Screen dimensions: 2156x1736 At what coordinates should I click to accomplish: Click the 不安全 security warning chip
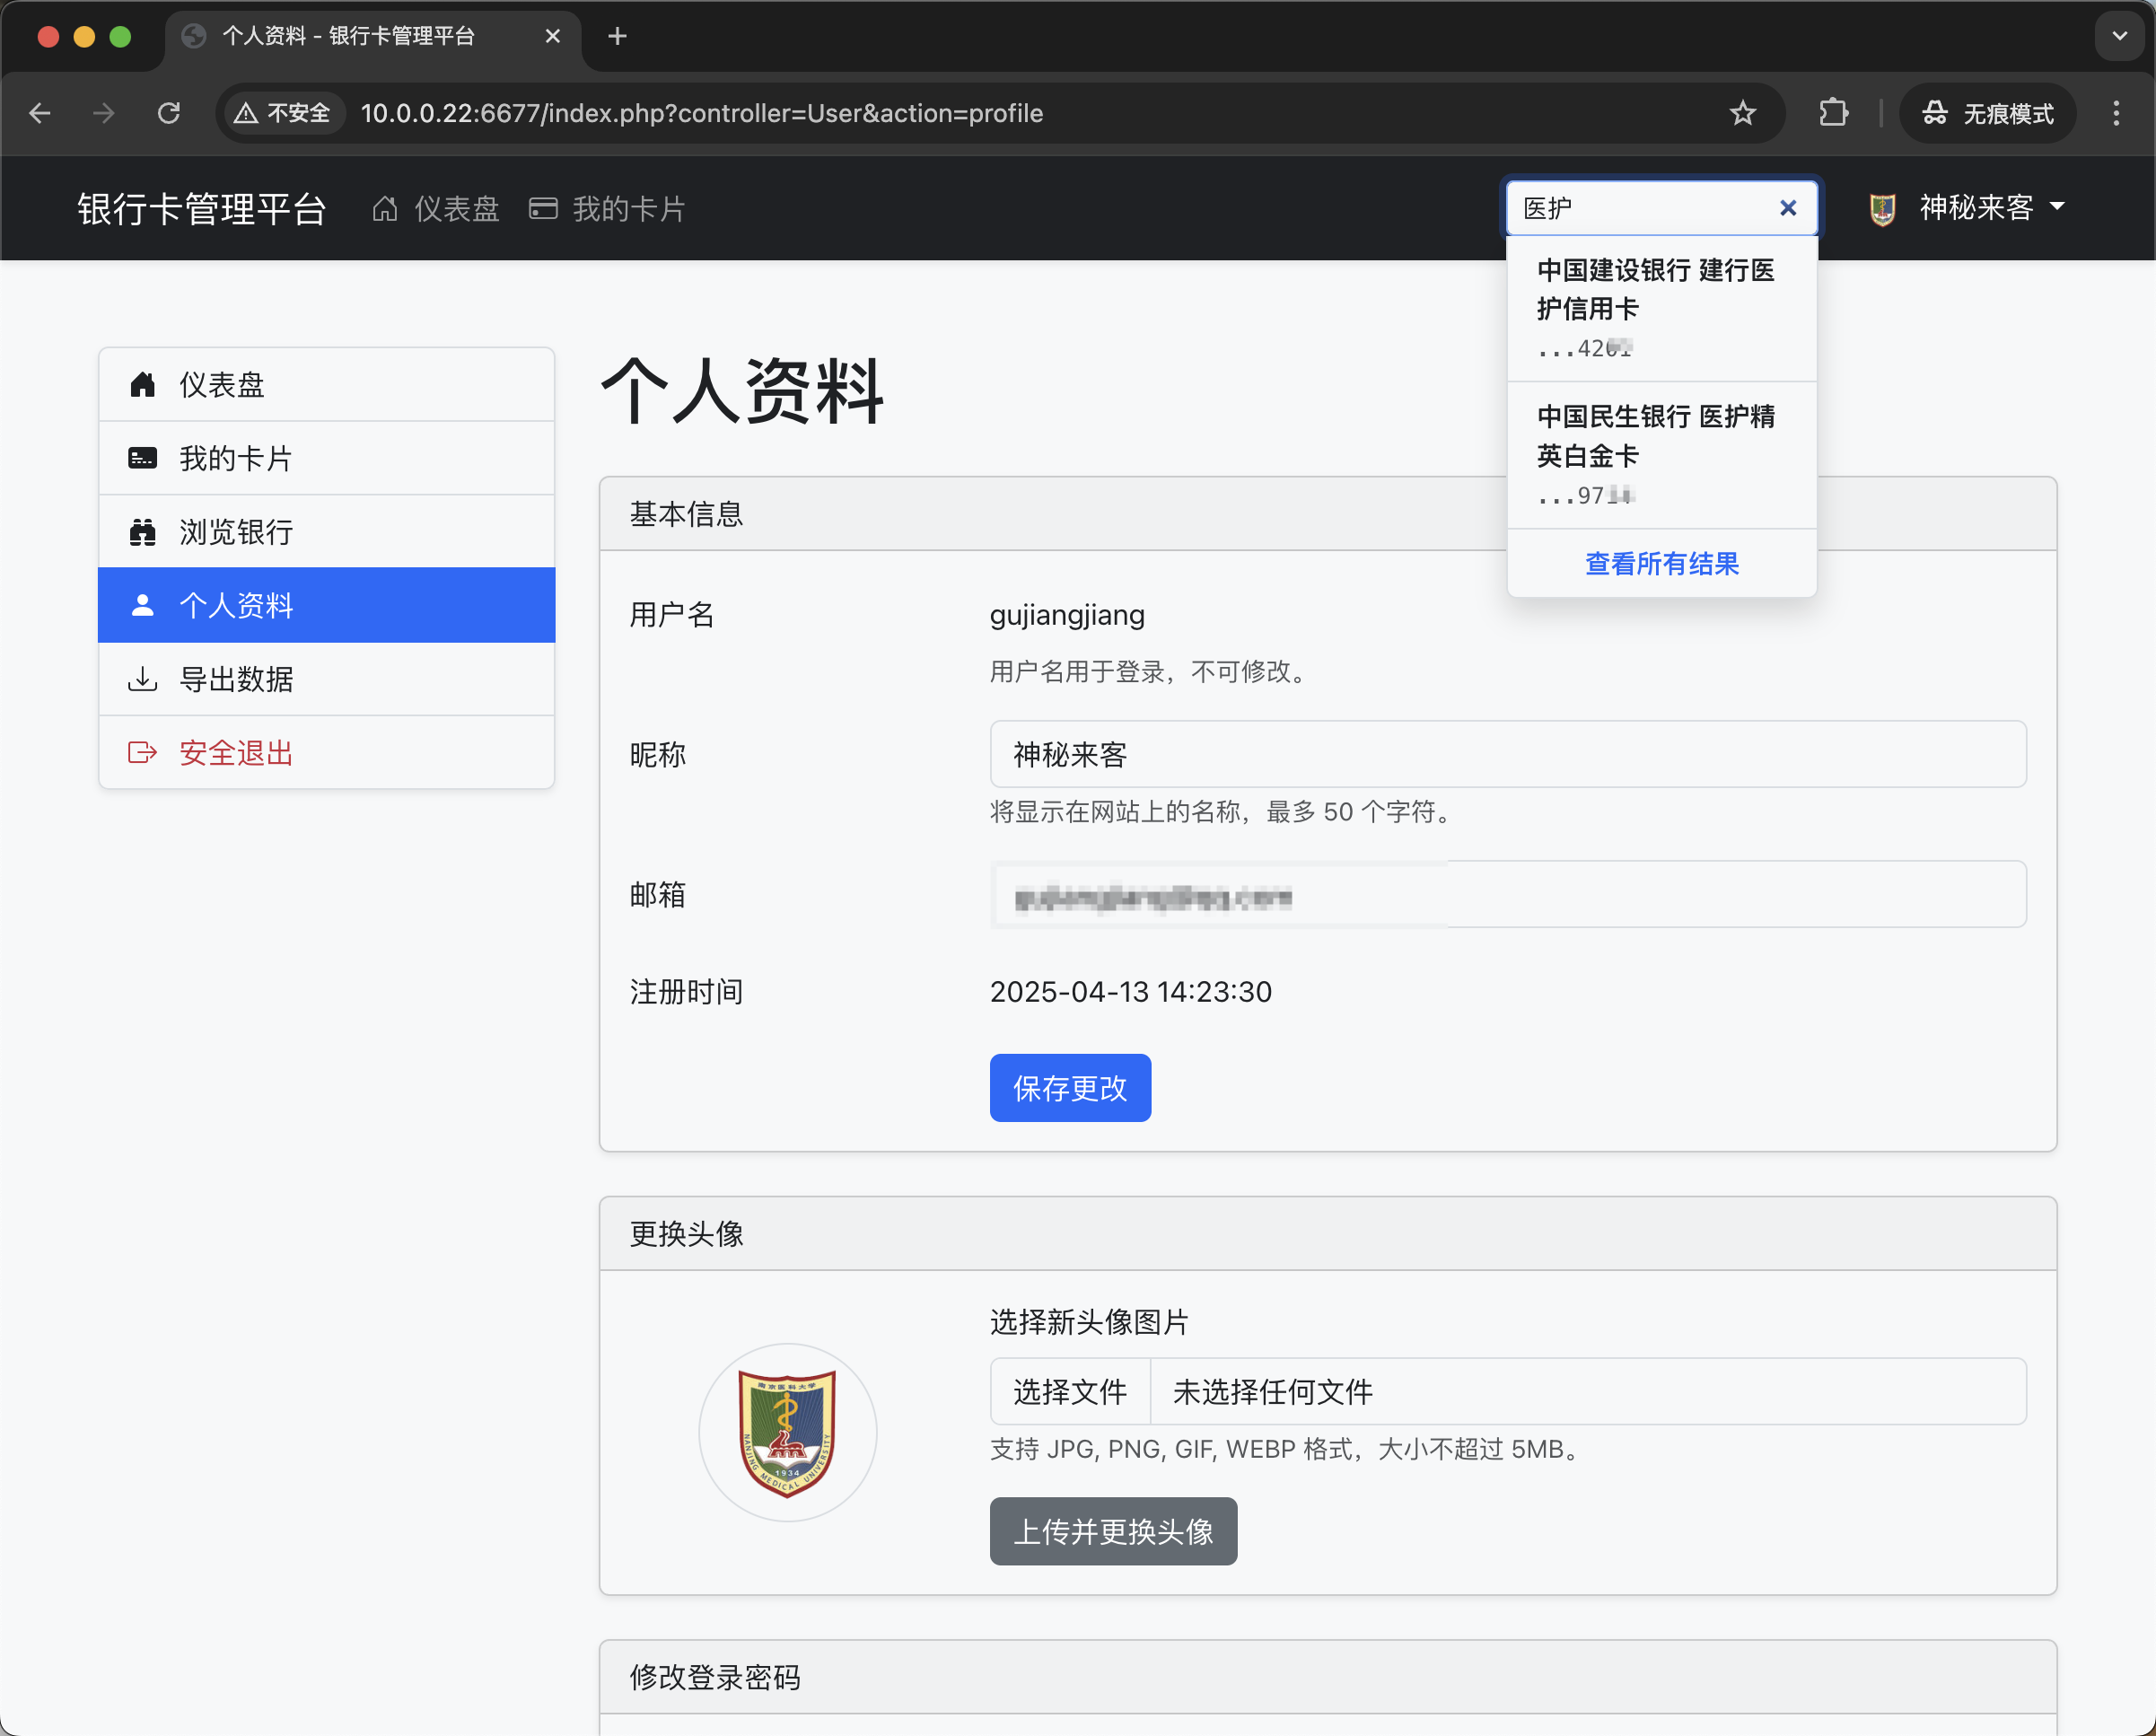[x=283, y=113]
